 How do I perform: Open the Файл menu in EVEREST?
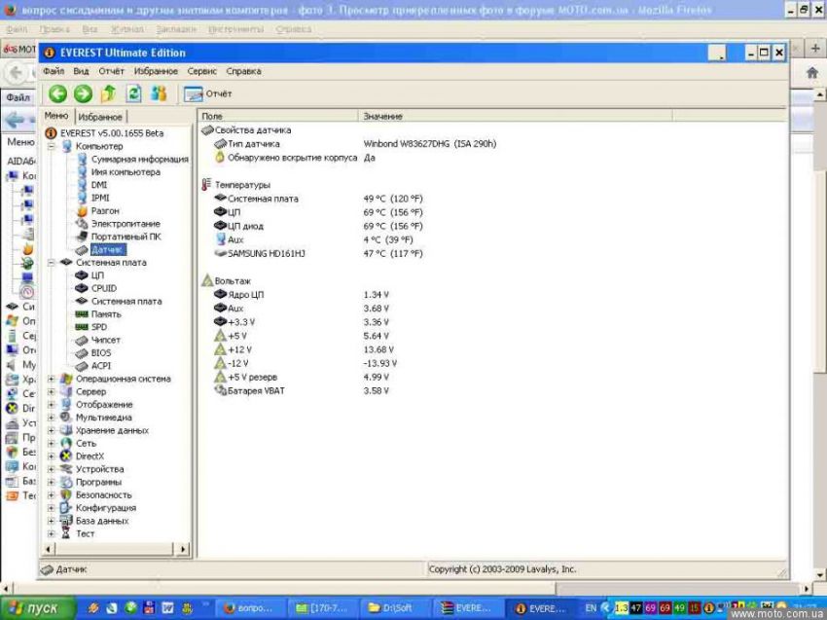[x=54, y=71]
